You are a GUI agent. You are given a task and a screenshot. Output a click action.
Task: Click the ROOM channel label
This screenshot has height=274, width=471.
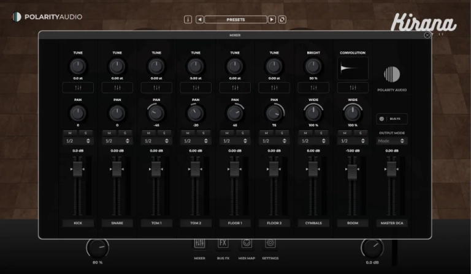pyautogui.click(x=353, y=223)
